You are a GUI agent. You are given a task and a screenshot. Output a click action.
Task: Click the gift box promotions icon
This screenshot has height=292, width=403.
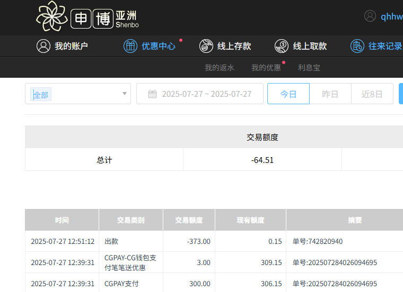(130, 46)
